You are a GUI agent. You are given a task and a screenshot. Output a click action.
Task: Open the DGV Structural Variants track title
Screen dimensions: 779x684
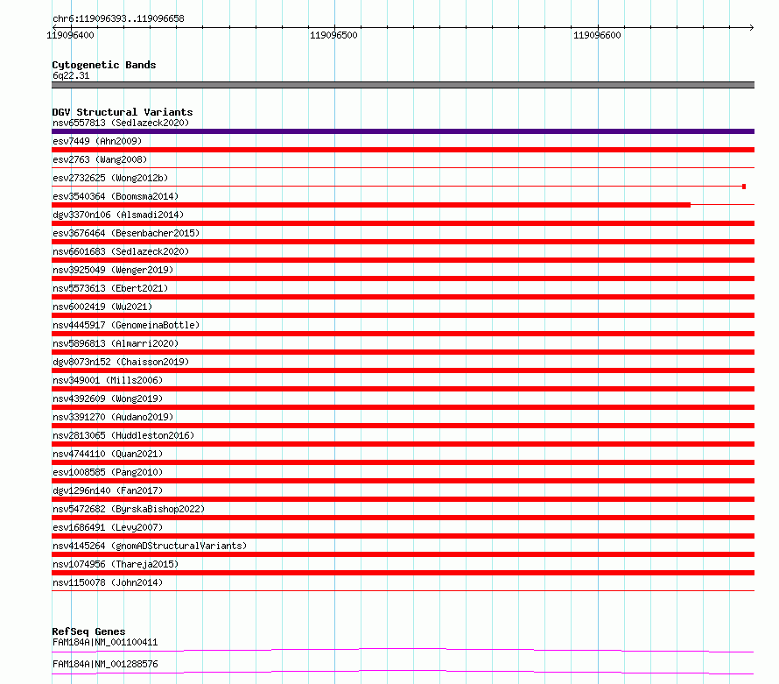coord(123,112)
